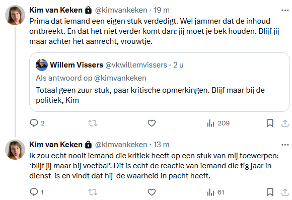Like the first tweet with heart icon
292x200 pixels.
coord(152,123)
